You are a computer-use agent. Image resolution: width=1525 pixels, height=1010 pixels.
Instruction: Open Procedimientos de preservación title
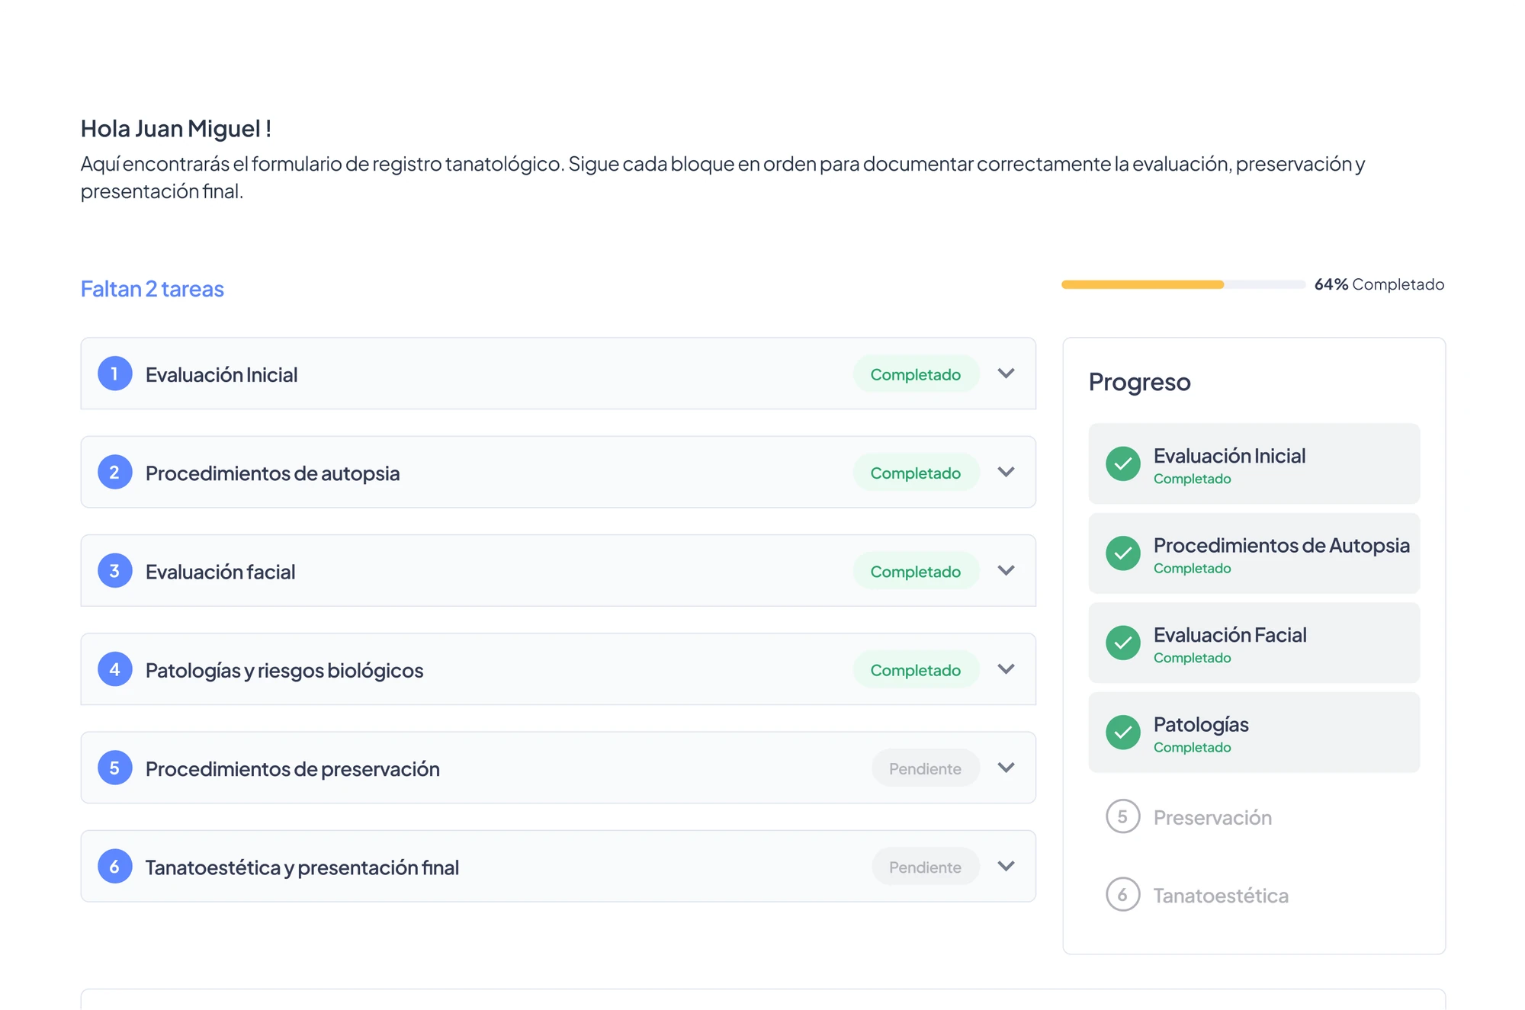[293, 768]
